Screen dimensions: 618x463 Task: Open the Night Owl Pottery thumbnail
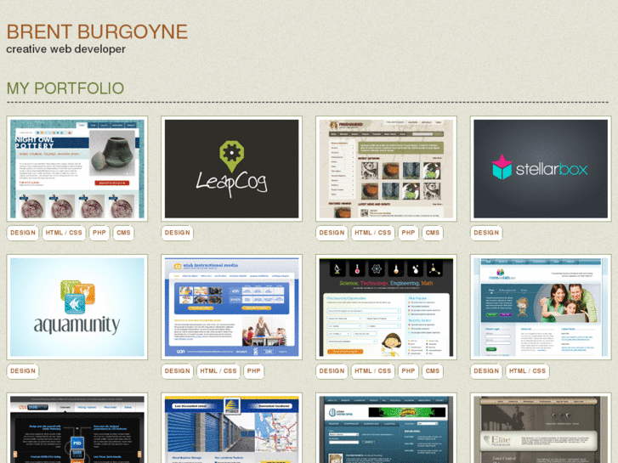pyautogui.click(x=77, y=169)
